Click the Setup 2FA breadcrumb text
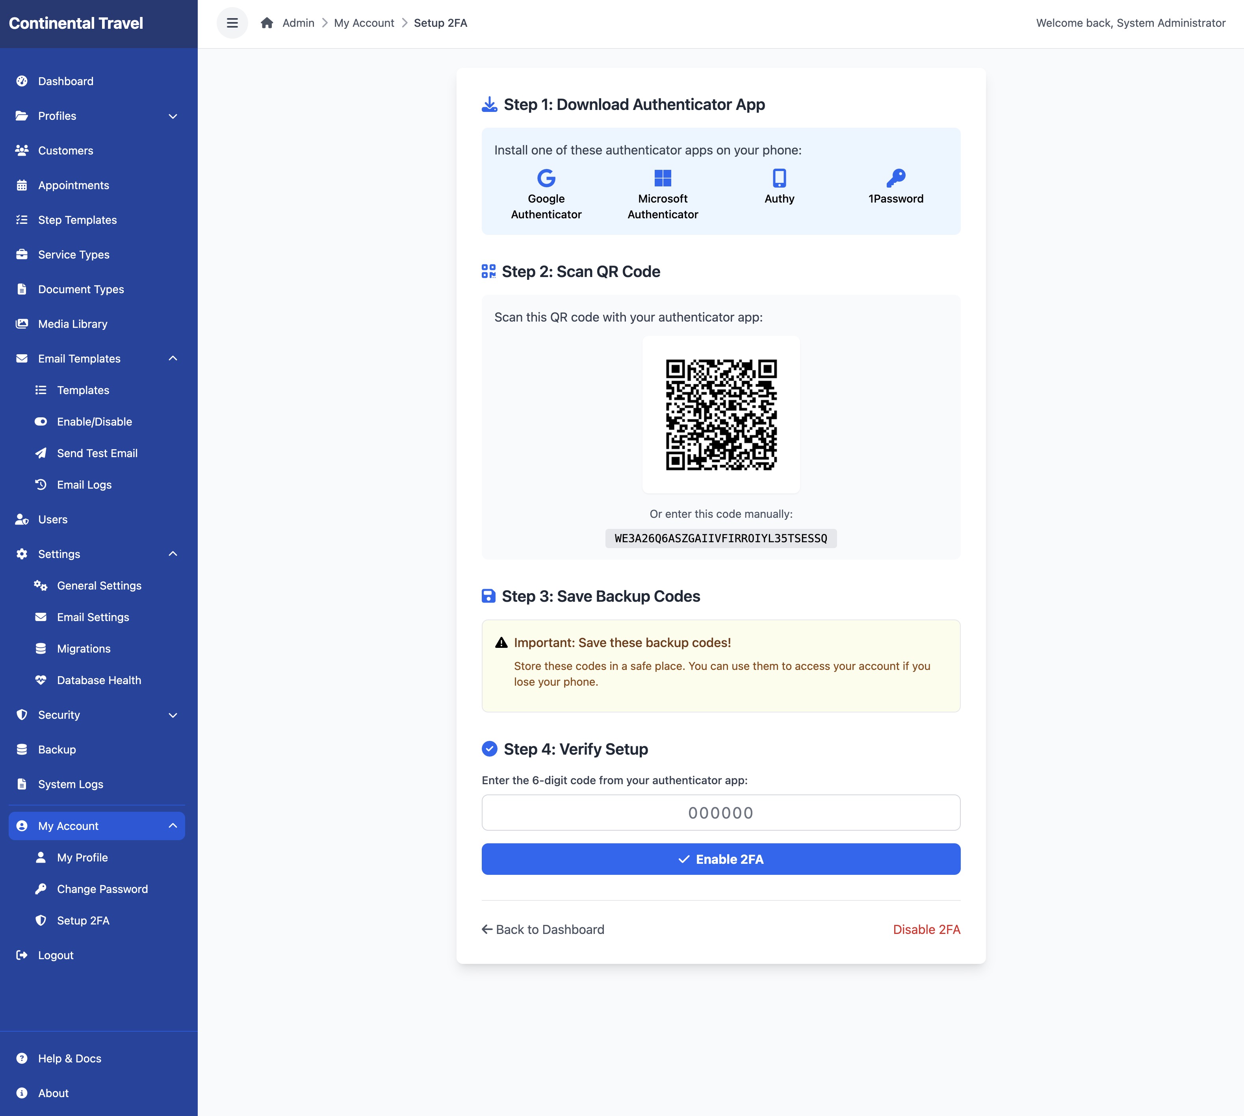 point(441,23)
